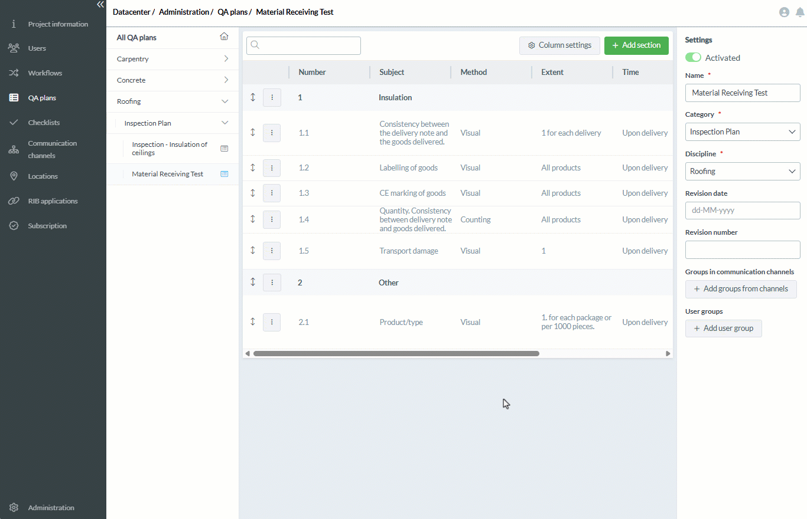Viewport: 807px width, 519px height.
Task: Open Workflows from the sidebar
Action: (45, 73)
